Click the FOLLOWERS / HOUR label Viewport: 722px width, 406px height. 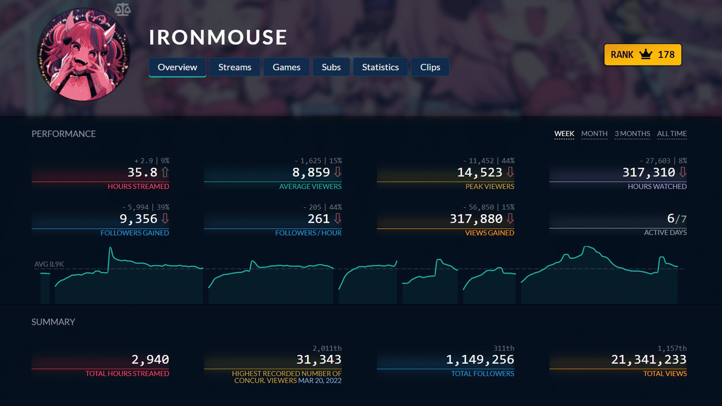pos(308,233)
